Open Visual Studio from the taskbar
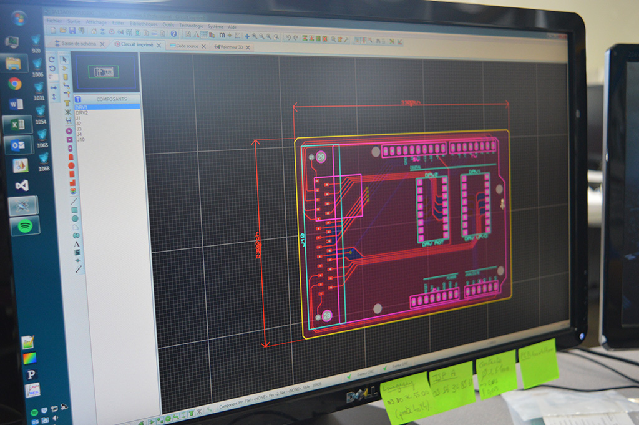 click(22, 186)
